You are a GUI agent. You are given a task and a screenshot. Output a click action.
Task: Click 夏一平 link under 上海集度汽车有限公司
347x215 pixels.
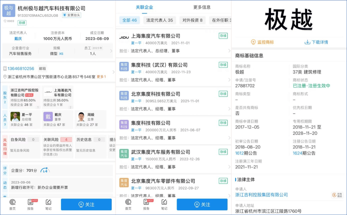136,43
